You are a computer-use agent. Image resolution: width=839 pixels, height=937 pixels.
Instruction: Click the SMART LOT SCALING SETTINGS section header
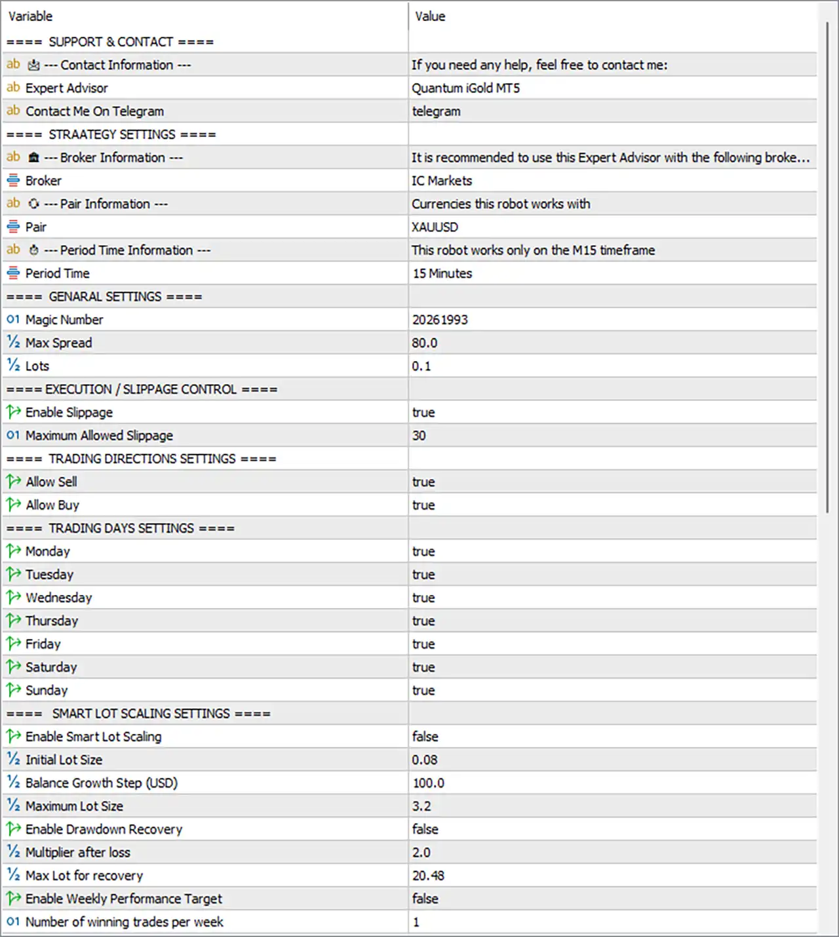pyautogui.click(x=138, y=714)
